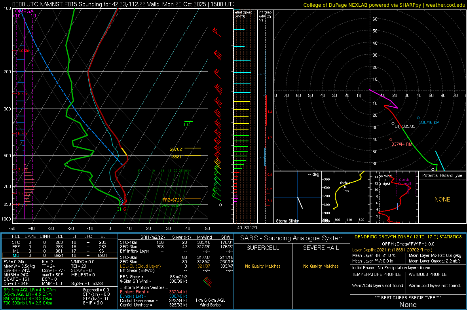Click the OMEGA label on the skew-T
The image size is (467, 310).
click(25, 11)
